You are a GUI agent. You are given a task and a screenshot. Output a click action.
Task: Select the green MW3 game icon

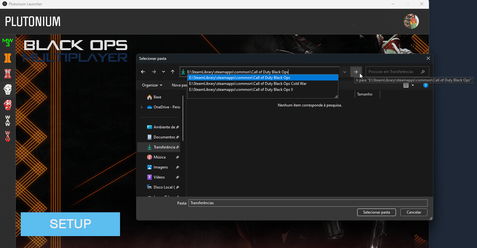(x=8, y=42)
